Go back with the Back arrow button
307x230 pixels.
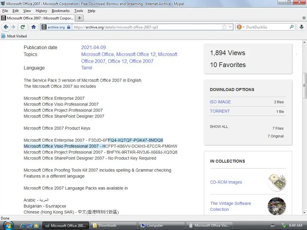coord(6,27)
